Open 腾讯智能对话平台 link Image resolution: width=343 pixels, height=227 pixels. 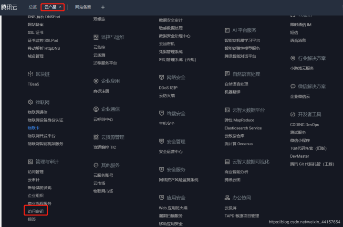point(240,56)
